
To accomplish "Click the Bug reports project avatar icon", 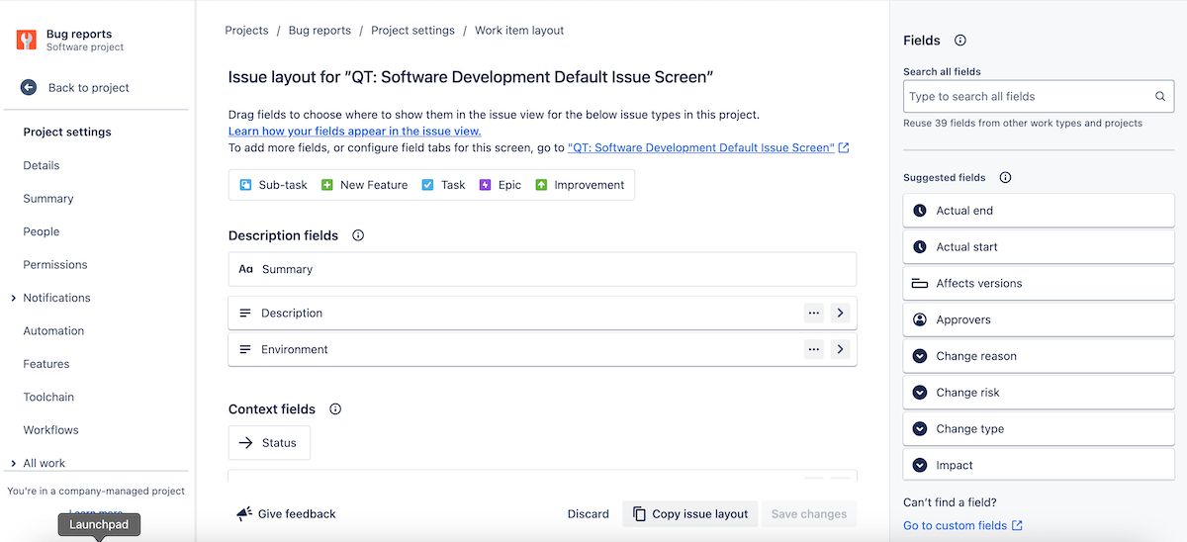I will point(27,40).
